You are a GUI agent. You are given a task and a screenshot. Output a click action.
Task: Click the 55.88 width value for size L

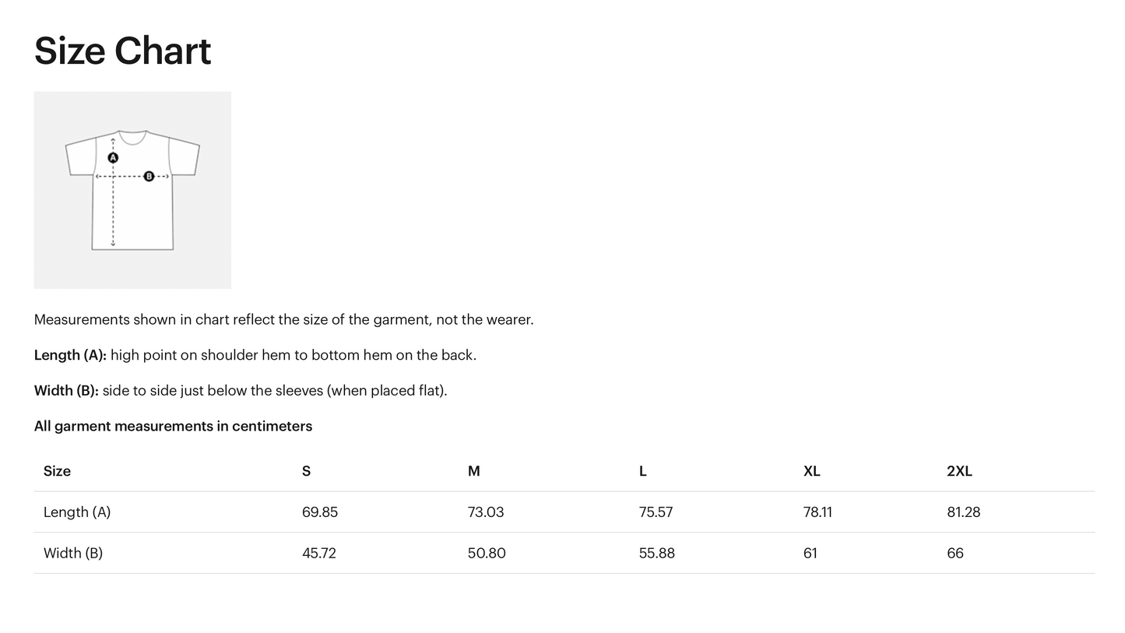click(x=656, y=554)
